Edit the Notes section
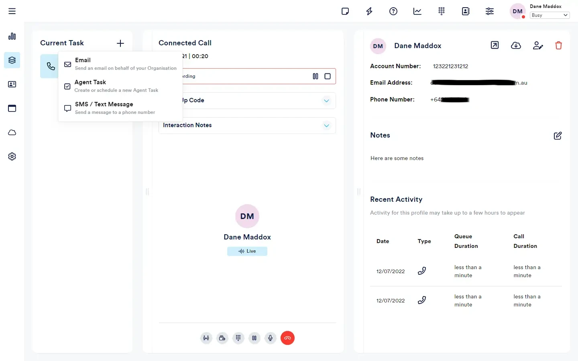 [x=558, y=136]
